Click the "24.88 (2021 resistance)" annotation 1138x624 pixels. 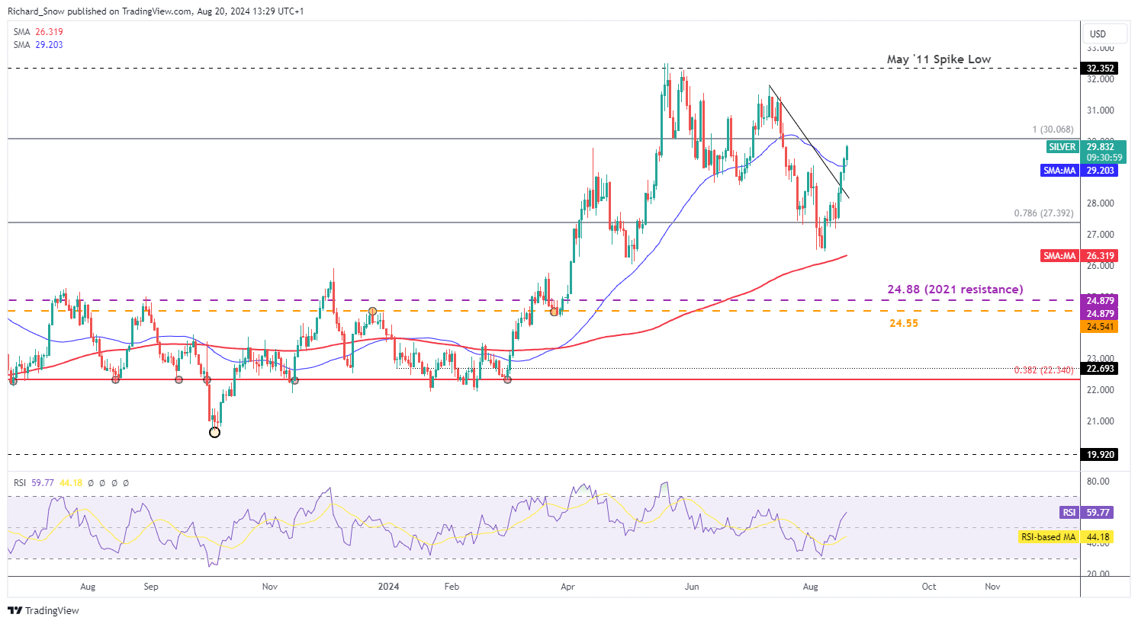click(955, 290)
